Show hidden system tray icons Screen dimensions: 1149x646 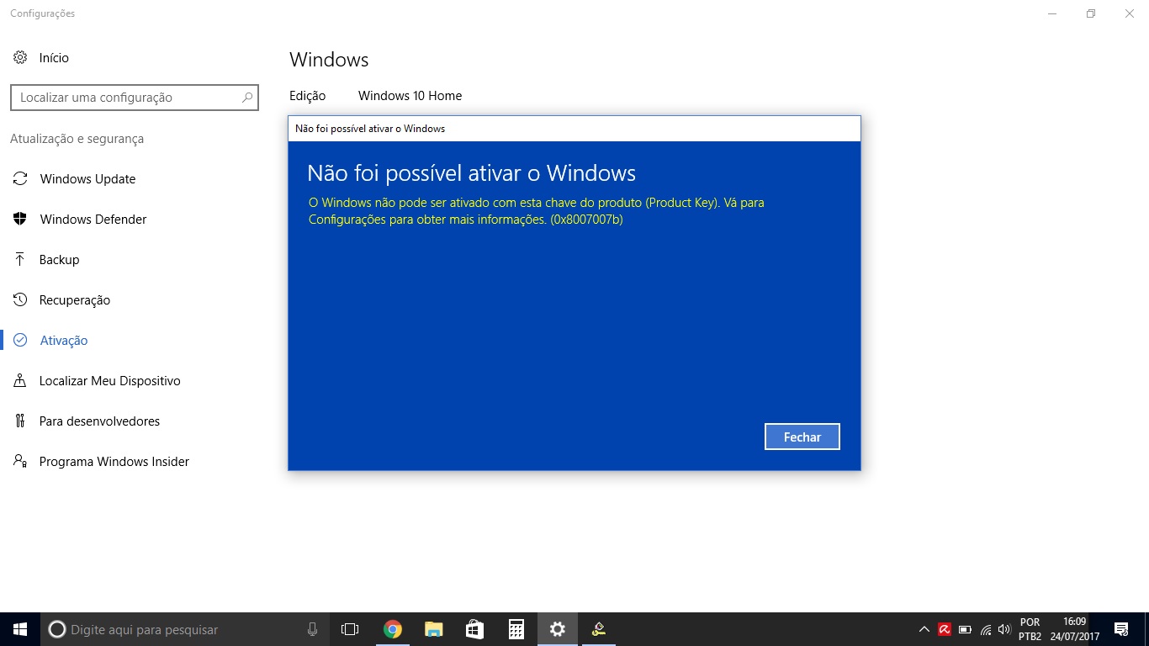924,629
